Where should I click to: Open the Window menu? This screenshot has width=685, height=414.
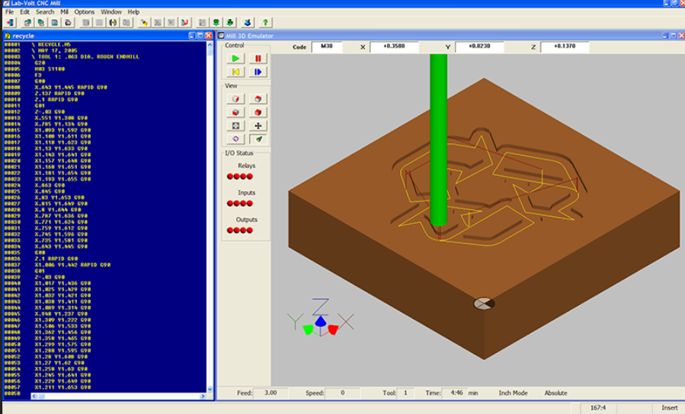[x=111, y=11]
